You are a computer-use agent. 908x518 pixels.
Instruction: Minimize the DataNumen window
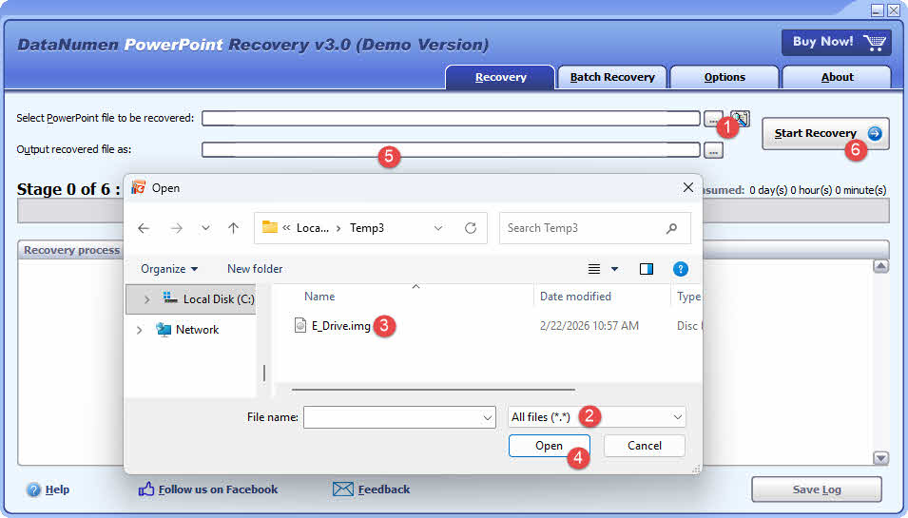pyautogui.click(x=878, y=10)
